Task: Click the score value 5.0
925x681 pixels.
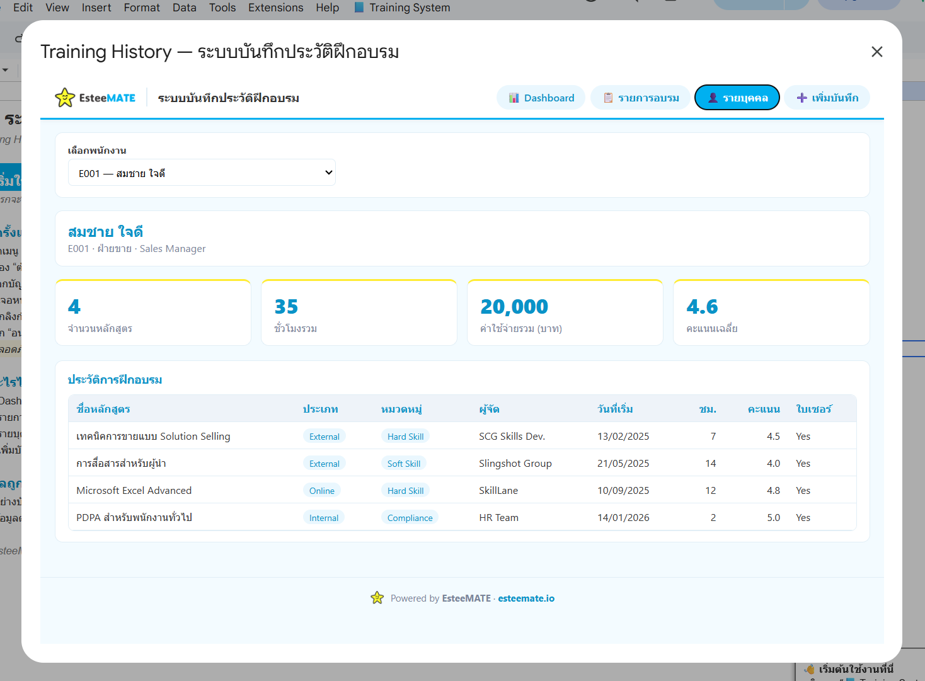Action: click(773, 517)
